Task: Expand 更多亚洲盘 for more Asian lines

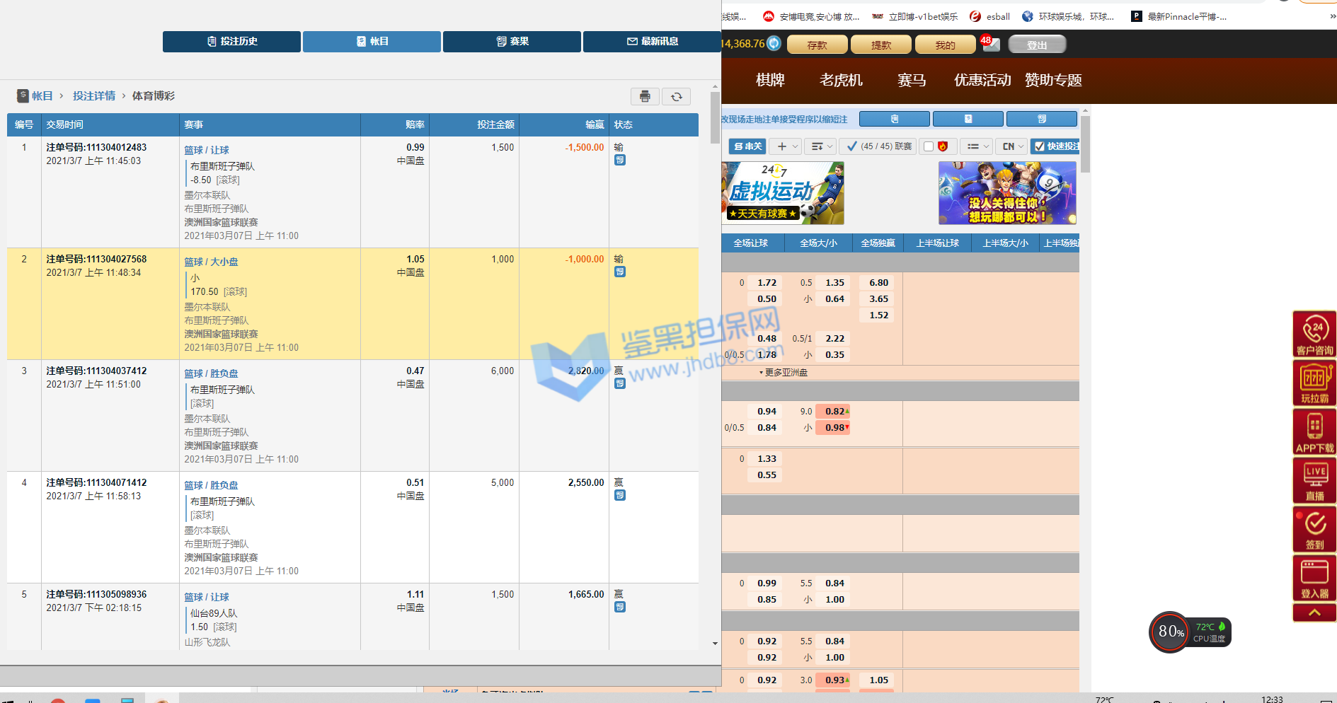Action: click(784, 373)
